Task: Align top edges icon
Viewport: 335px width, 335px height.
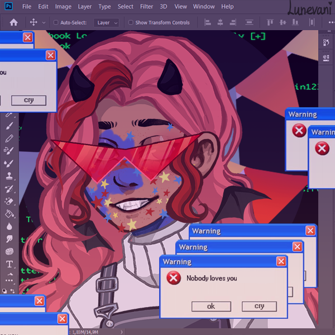Action: click(x=270, y=22)
